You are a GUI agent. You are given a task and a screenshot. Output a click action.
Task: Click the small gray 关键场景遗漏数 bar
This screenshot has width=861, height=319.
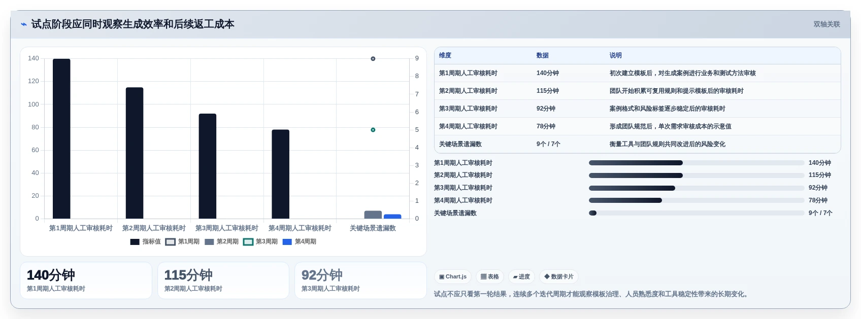(x=373, y=215)
